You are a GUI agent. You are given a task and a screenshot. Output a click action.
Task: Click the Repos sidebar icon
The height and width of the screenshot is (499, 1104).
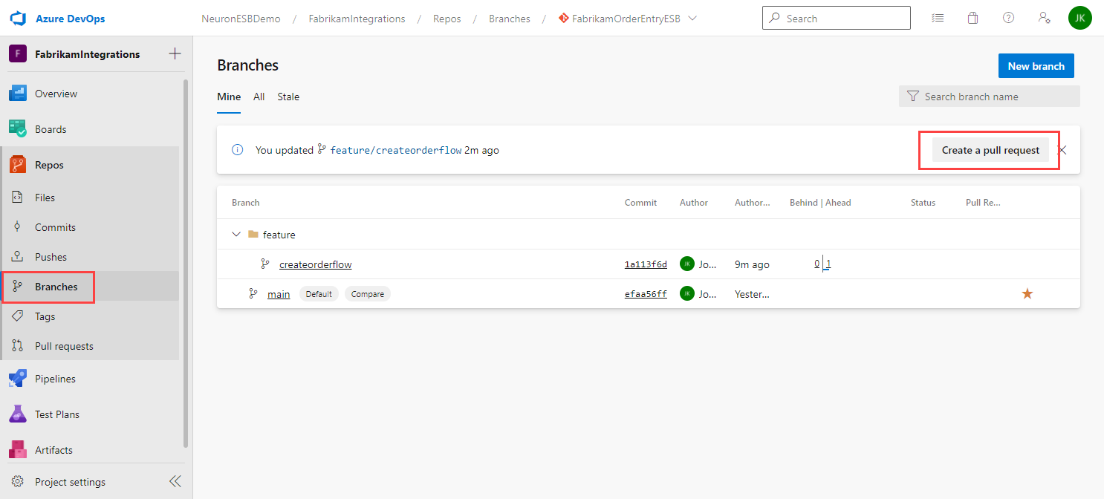18,165
